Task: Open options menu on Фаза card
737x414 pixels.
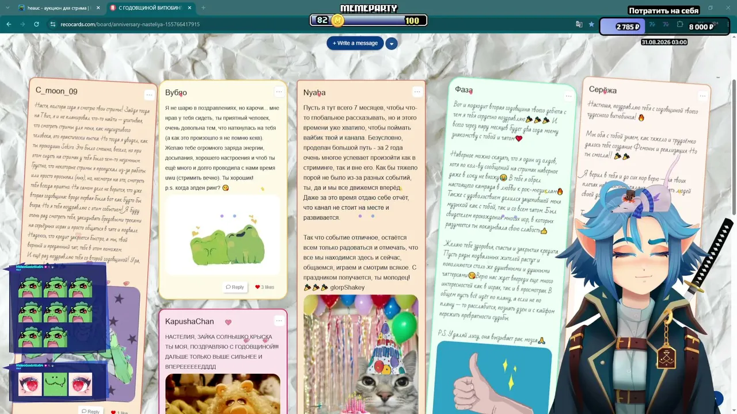Action: [569, 96]
